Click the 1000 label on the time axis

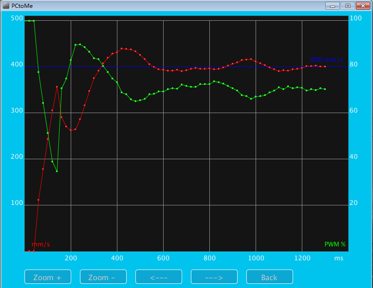point(256,258)
